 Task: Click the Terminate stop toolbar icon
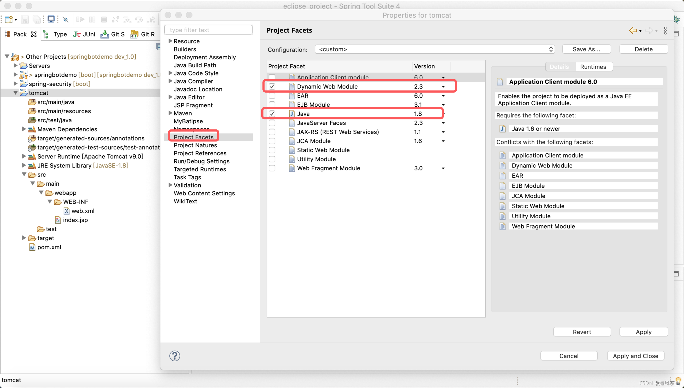pyautogui.click(x=104, y=19)
